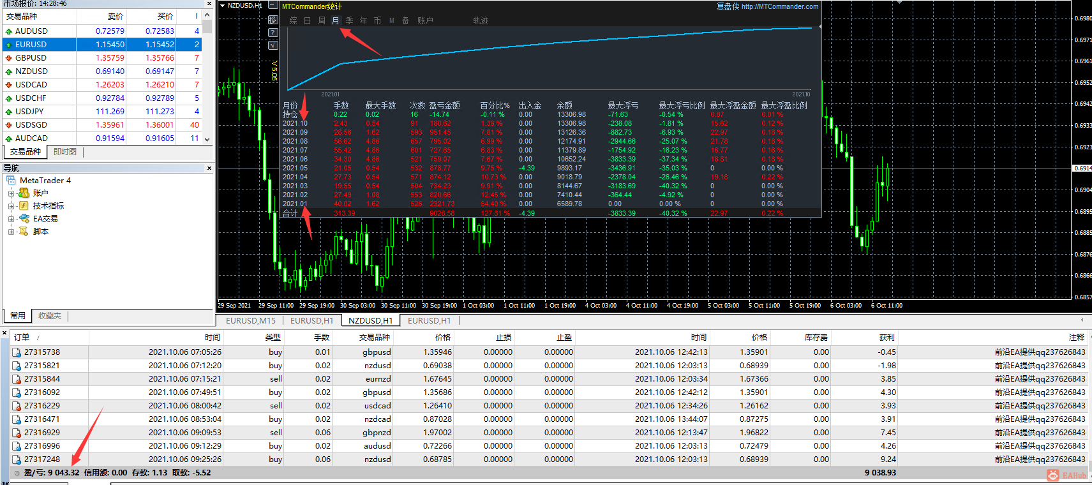The width and height of the screenshot is (1092, 485).
Task: Select the 季 quarterly statistics view
Action: click(x=349, y=20)
